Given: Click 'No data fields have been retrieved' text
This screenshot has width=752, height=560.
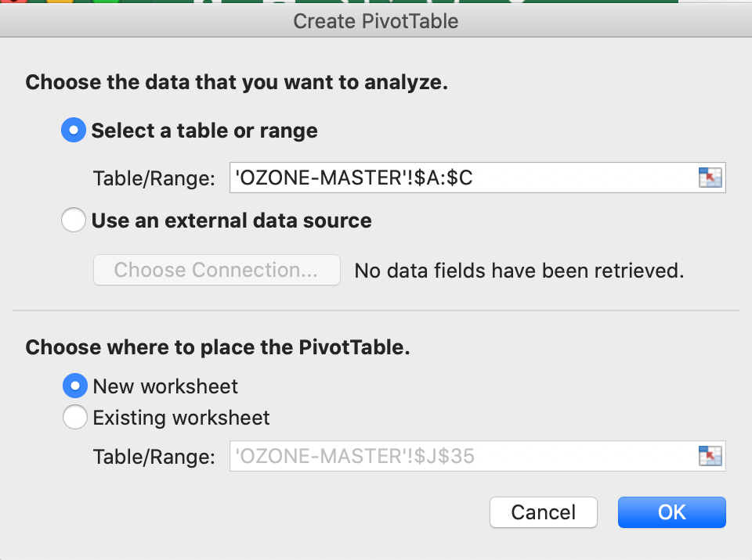Looking at the screenshot, I should (519, 271).
